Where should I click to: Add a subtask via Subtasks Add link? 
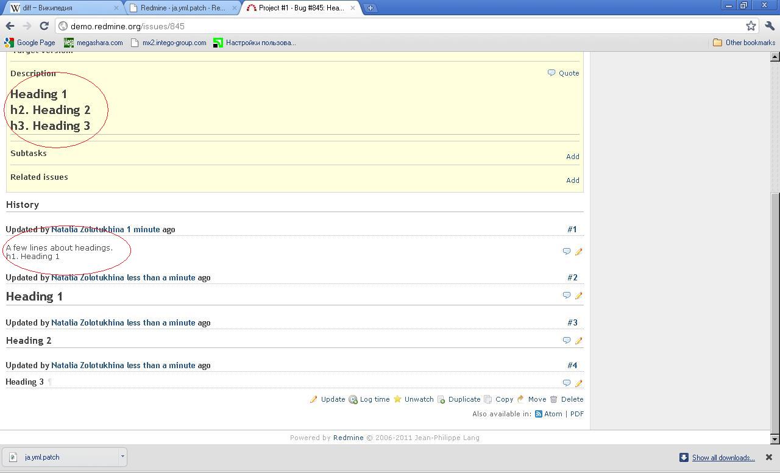(x=572, y=157)
